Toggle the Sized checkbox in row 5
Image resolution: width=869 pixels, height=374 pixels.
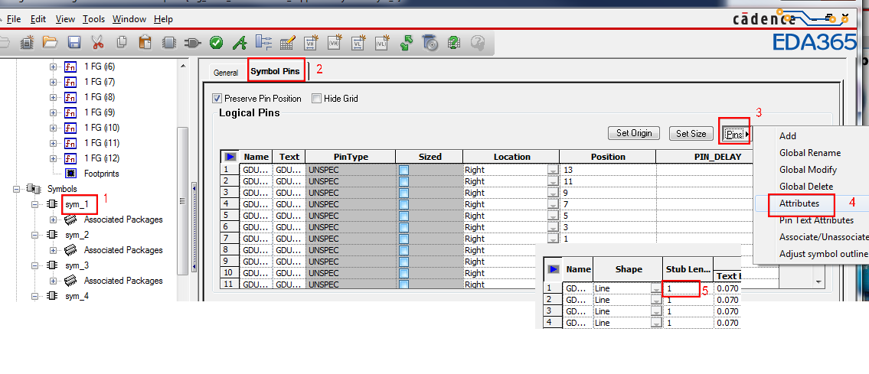[403, 216]
